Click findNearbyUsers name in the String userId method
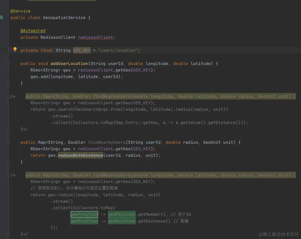The image size is (301, 239). coord(107,142)
